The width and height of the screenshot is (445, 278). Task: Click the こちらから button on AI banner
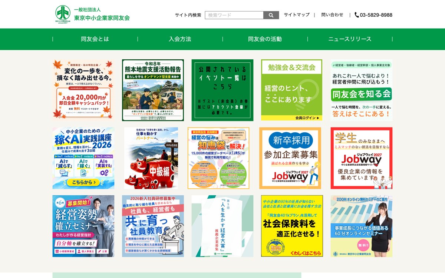pos(84,182)
